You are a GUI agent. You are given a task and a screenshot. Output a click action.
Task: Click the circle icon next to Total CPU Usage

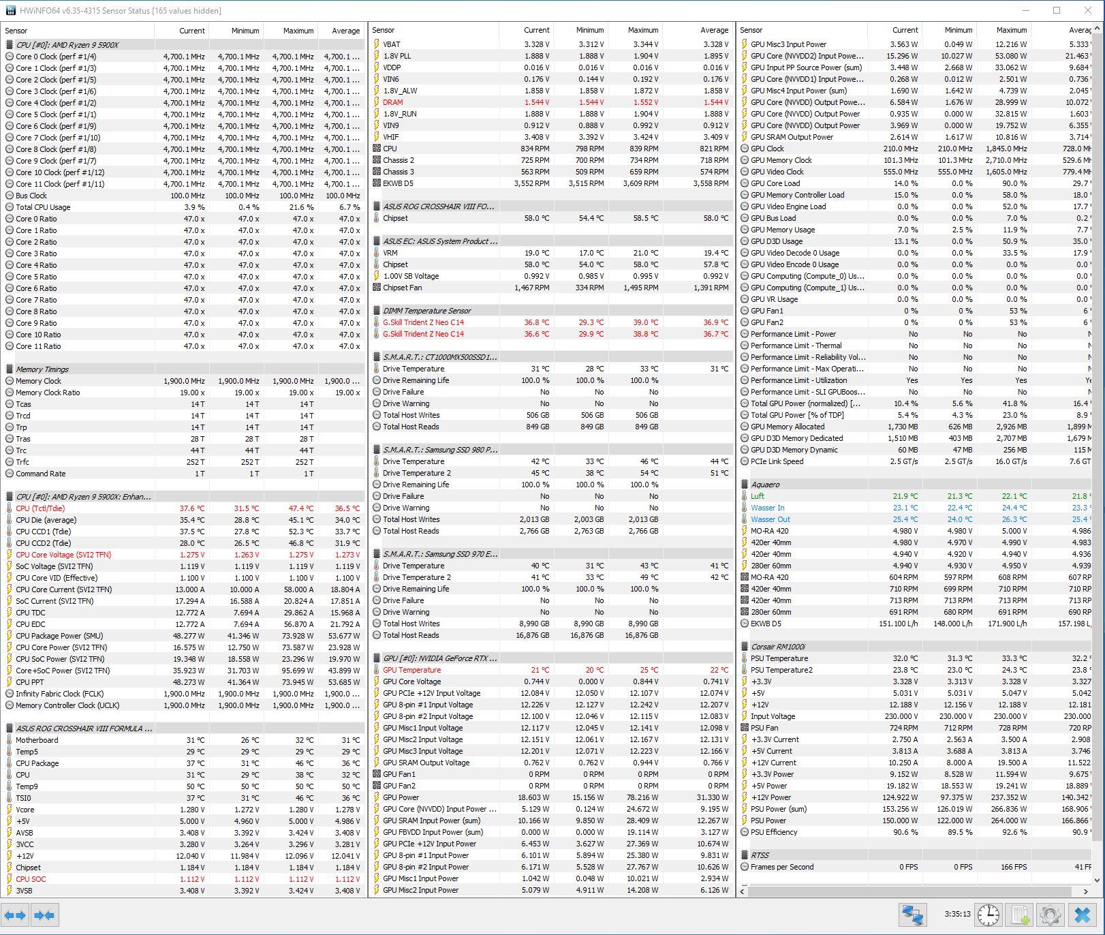(x=9, y=207)
